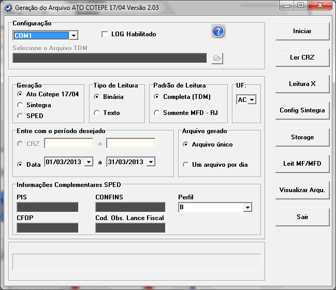Select Somente MFD - RJ reading pattern
Viewport: 336px width, 290px height.
click(156, 112)
